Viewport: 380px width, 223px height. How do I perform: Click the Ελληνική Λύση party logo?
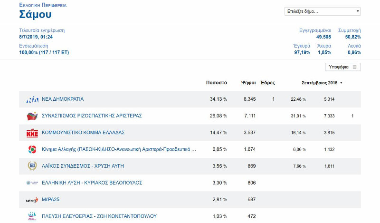[x=32, y=183]
